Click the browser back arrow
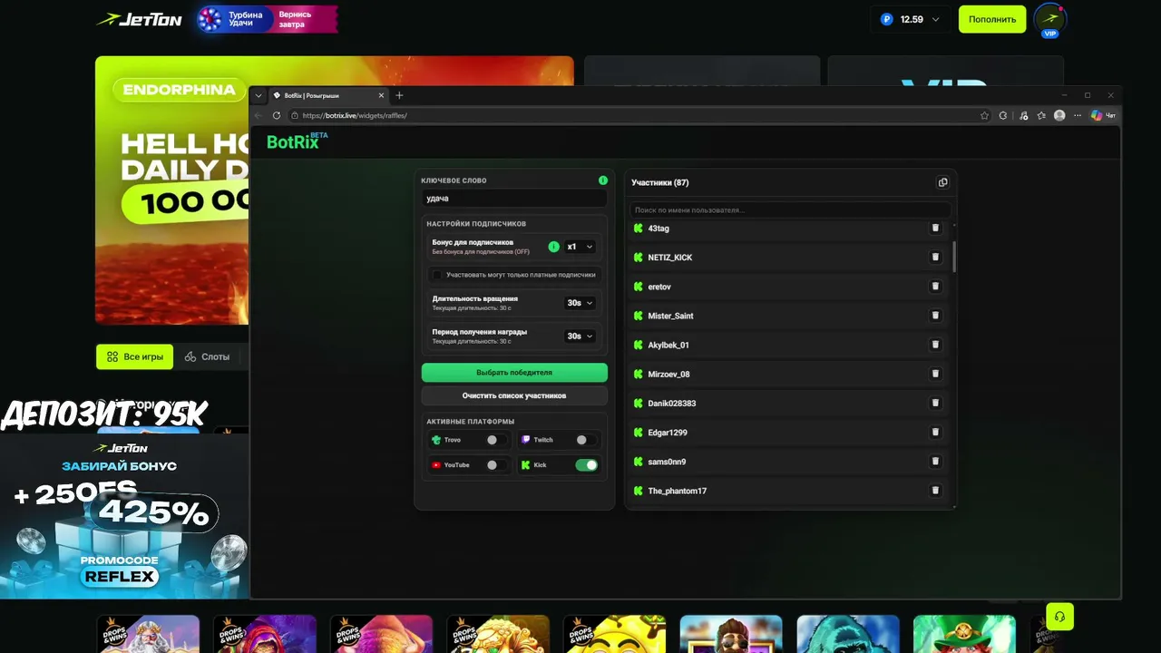1161x653 pixels. click(259, 115)
